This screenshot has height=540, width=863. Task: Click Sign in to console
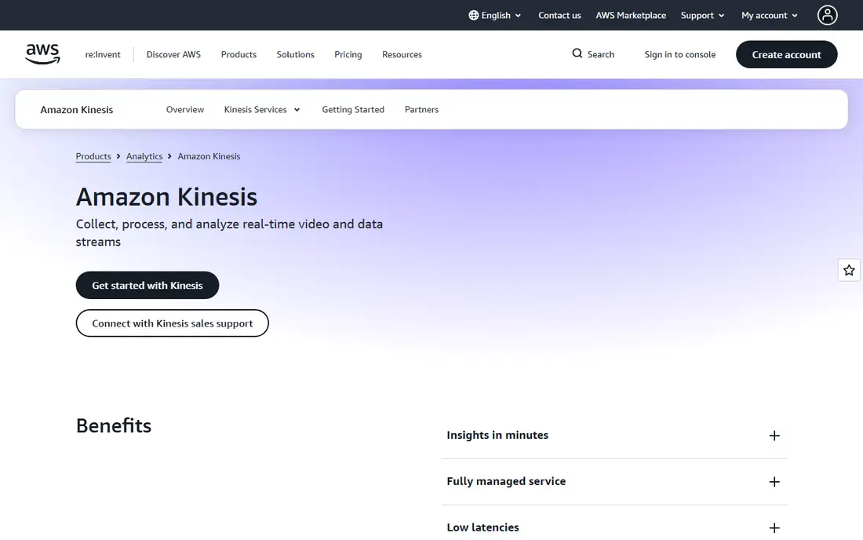679,54
